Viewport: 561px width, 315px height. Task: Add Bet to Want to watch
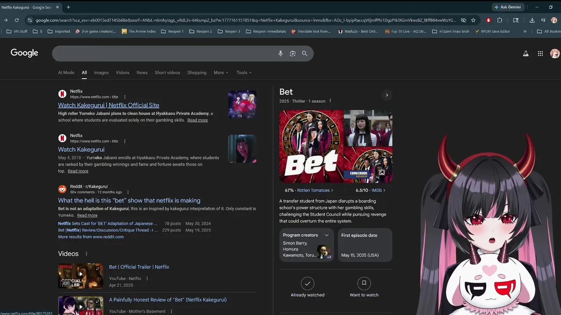click(x=364, y=287)
